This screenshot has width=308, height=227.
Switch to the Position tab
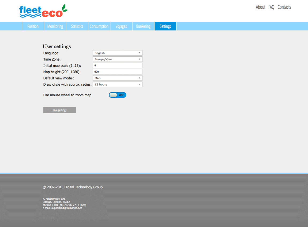[33, 26]
